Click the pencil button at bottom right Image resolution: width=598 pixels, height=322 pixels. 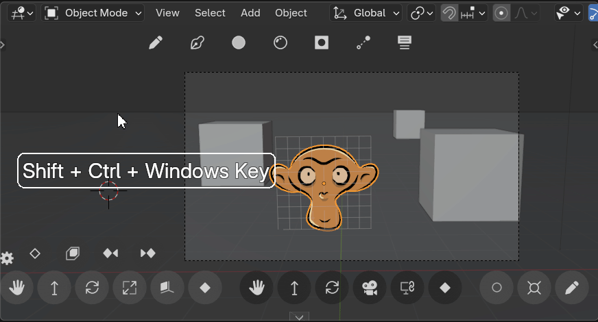point(572,288)
